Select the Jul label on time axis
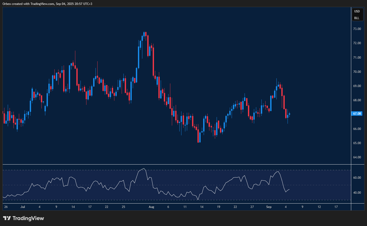Image resolution: width=367 pixels, height=226 pixels. tap(23, 207)
